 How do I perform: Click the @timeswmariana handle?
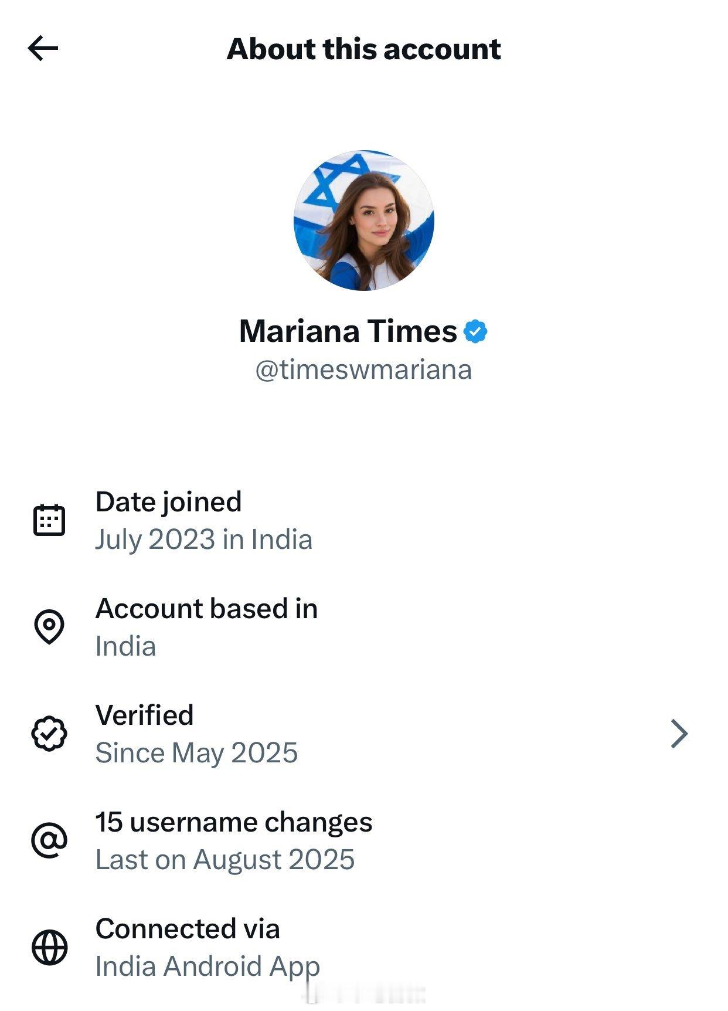363,370
